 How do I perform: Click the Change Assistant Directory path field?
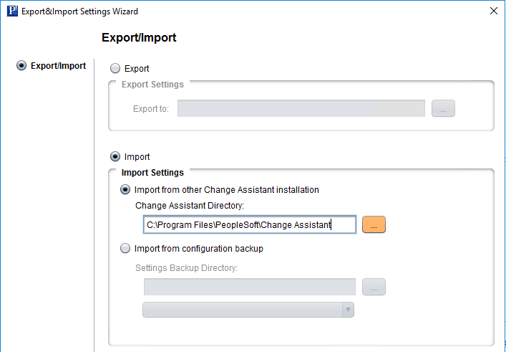click(x=250, y=224)
